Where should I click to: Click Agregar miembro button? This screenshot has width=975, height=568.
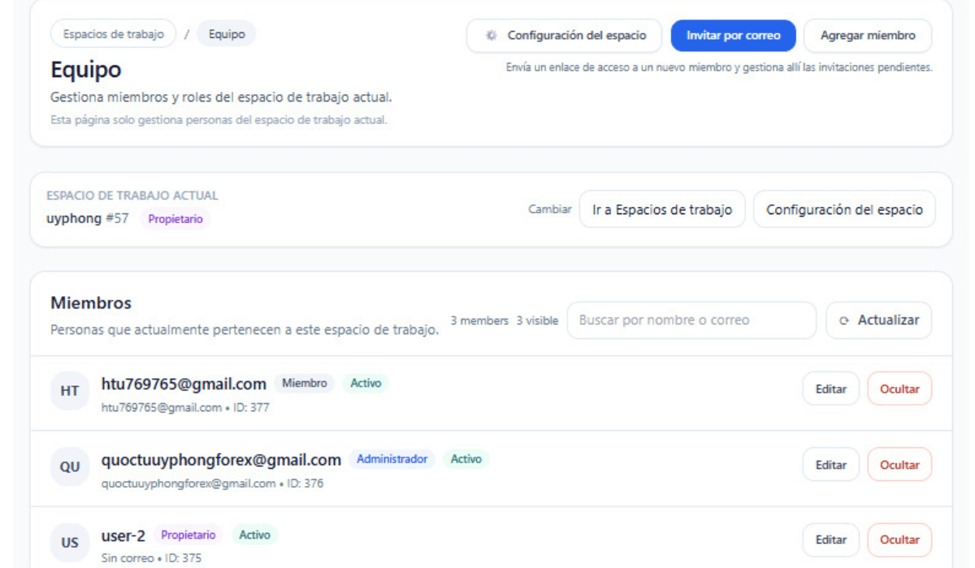(x=868, y=36)
